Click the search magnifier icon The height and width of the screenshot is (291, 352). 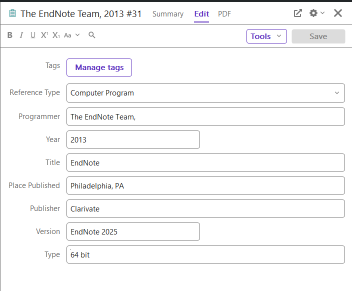92,35
